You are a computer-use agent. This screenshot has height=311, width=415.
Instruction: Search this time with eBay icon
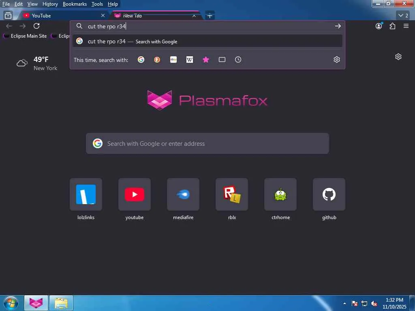click(x=173, y=60)
